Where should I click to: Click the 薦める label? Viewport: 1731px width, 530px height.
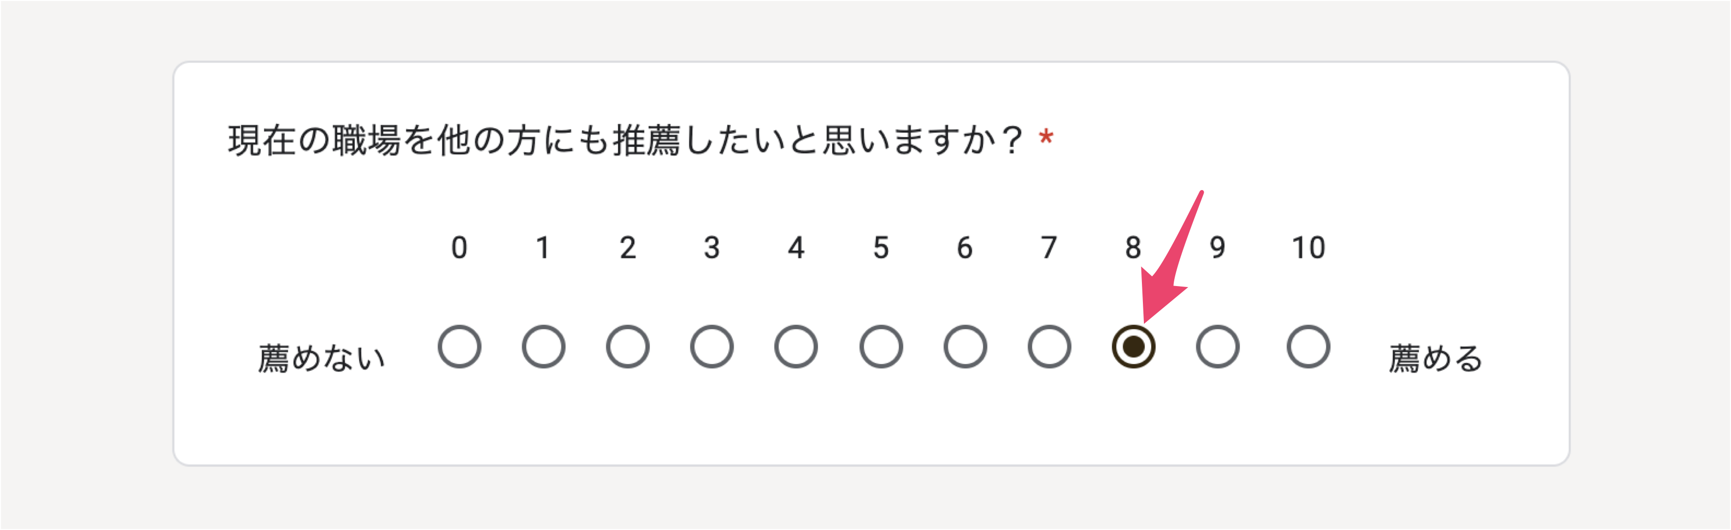coord(1435,358)
